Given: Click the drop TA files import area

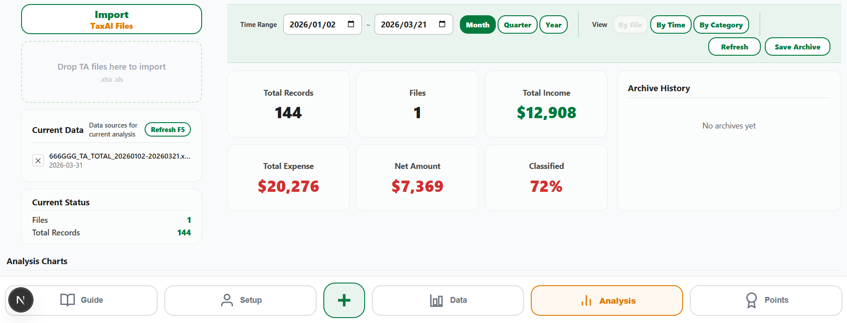Looking at the screenshot, I should coord(111,72).
